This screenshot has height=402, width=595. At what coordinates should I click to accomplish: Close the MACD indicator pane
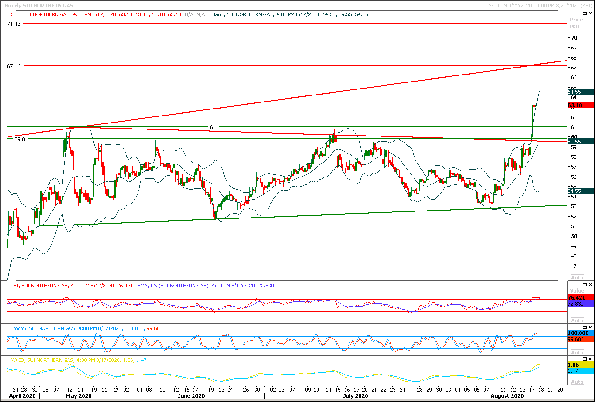[590, 359]
